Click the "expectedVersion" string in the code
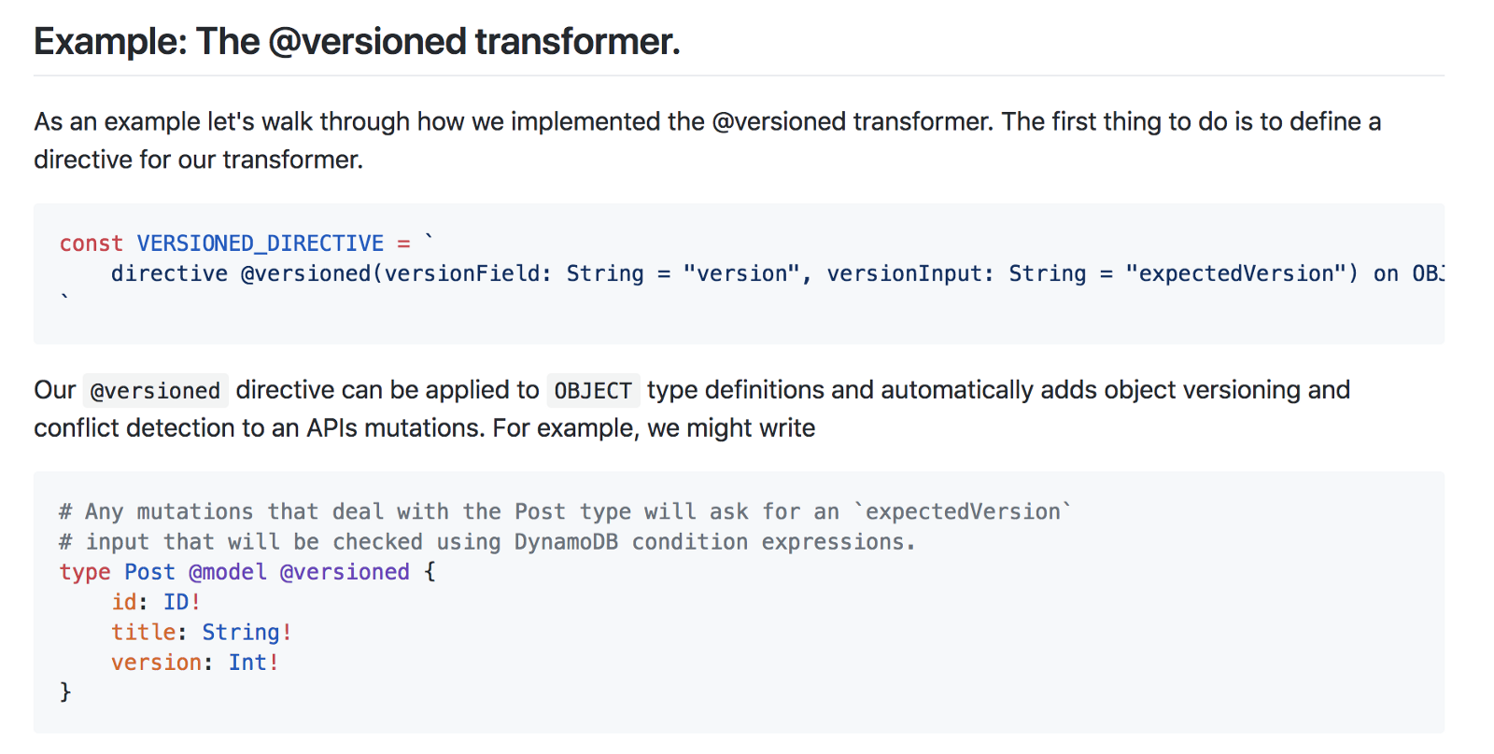1494x754 pixels. point(1241,273)
